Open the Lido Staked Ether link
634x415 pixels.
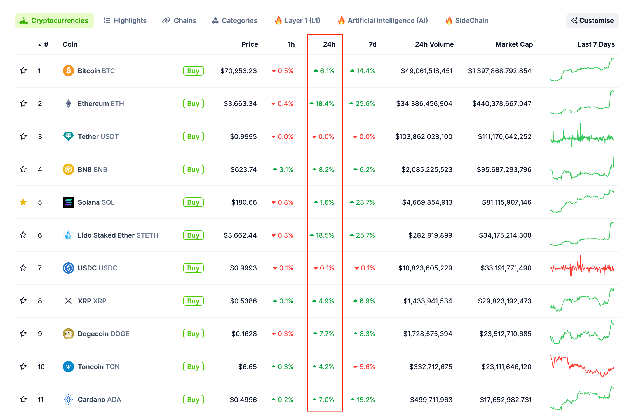(x=106, y=235)
